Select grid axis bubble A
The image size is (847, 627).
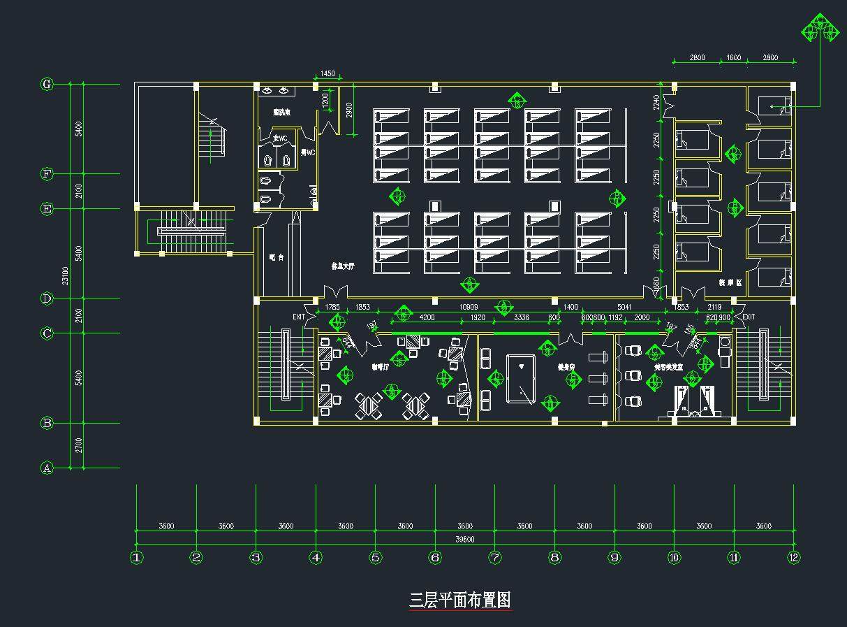tap(47, 468)
